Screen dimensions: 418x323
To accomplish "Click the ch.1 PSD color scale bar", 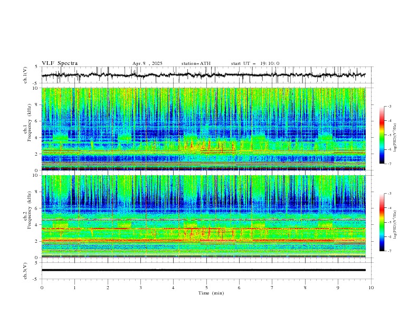I will click(x=382, y=135).
